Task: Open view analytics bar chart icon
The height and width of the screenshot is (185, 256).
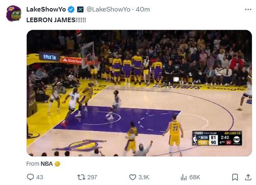Action: tap(183, 177)
